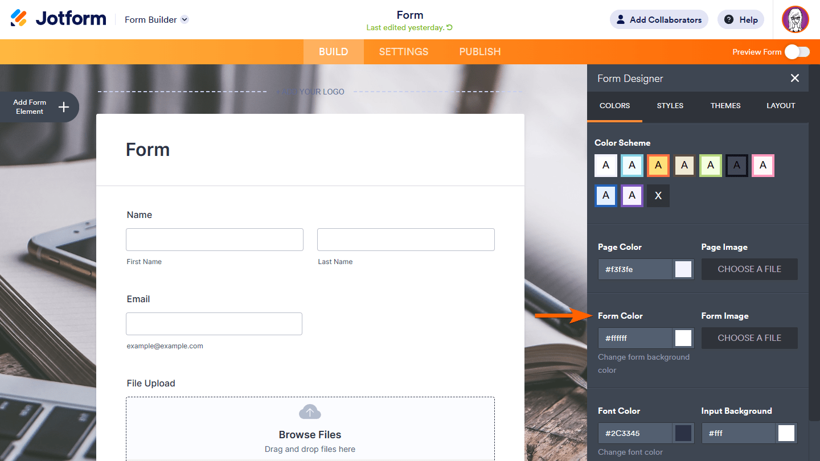Switch to the BUILD tab
Screen dimensions: 820x461
334,52
